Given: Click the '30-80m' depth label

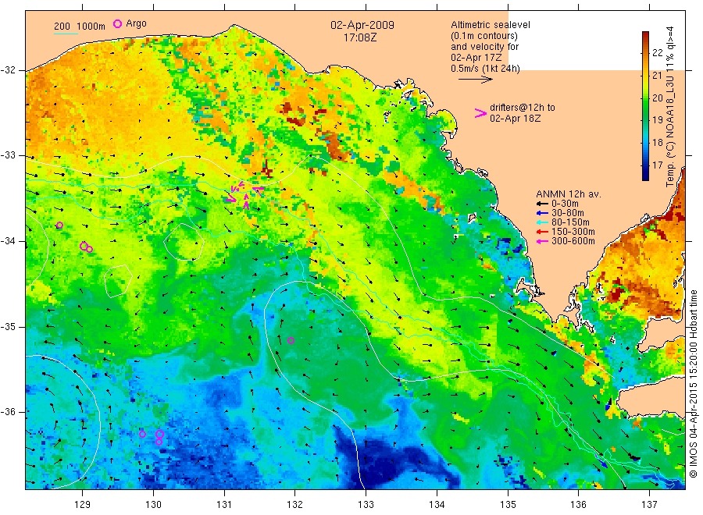Looking at the screenshot, I should pos(568,213).
